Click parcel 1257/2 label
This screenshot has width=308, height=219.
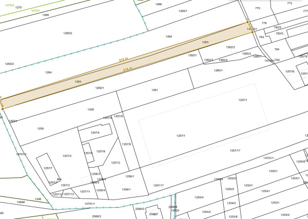click(115, 163)
